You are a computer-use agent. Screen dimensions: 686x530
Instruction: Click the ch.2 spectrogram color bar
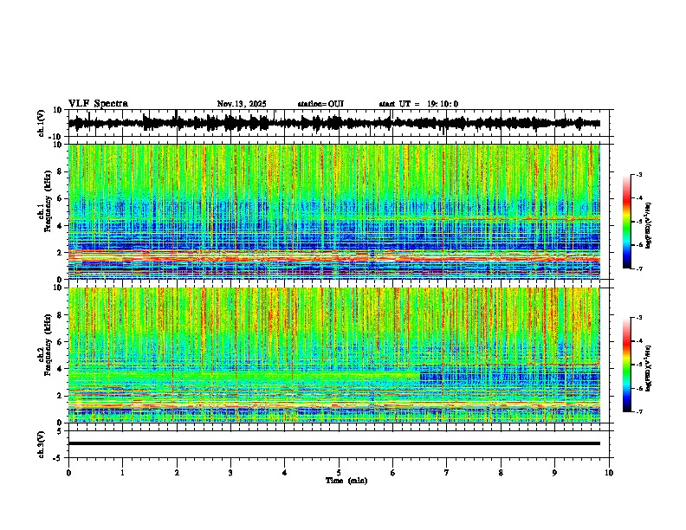[x=627, y=365]
